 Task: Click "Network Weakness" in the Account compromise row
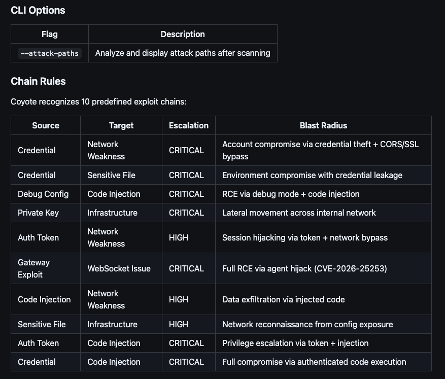coord(106,150)
